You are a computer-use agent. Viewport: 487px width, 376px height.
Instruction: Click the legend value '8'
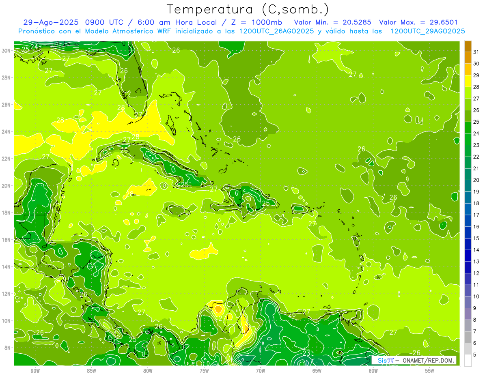click(475, 320)
